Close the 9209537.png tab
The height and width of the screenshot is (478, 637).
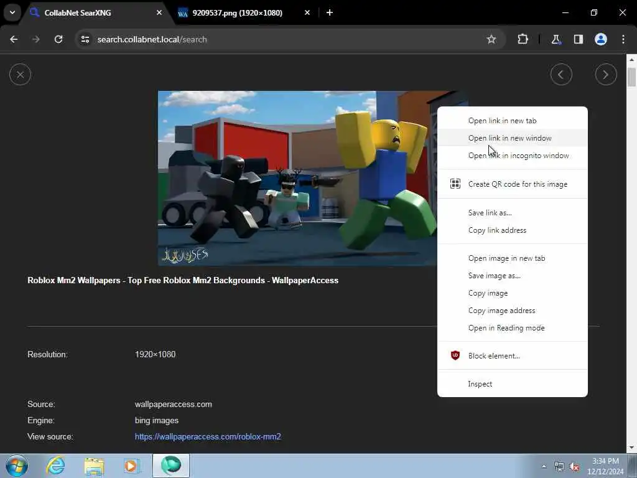point(307,12)
